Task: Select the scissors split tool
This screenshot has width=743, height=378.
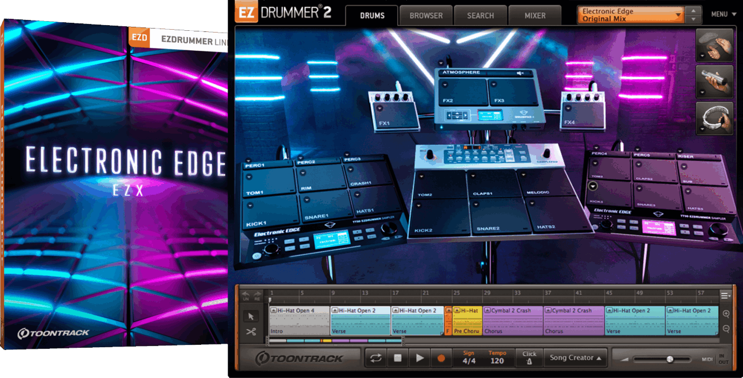Action: pos(251,332)
